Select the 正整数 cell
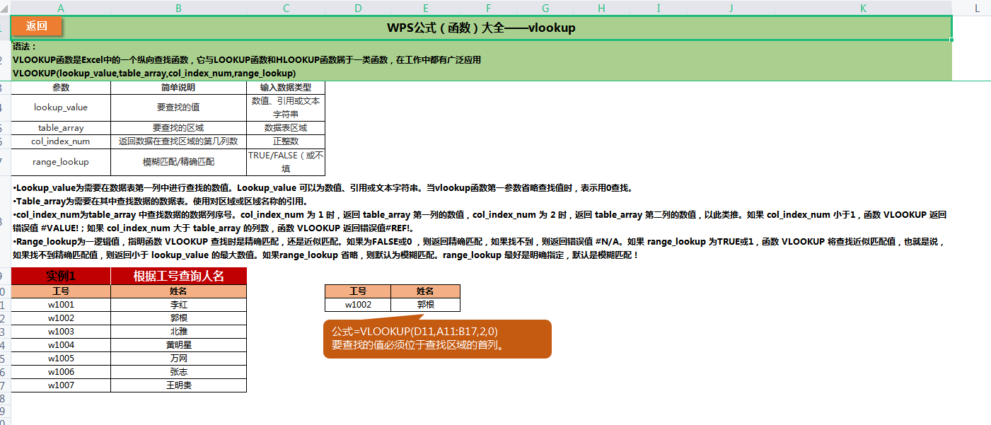This screenshot has width=991, height=425. tap(286, 141)
